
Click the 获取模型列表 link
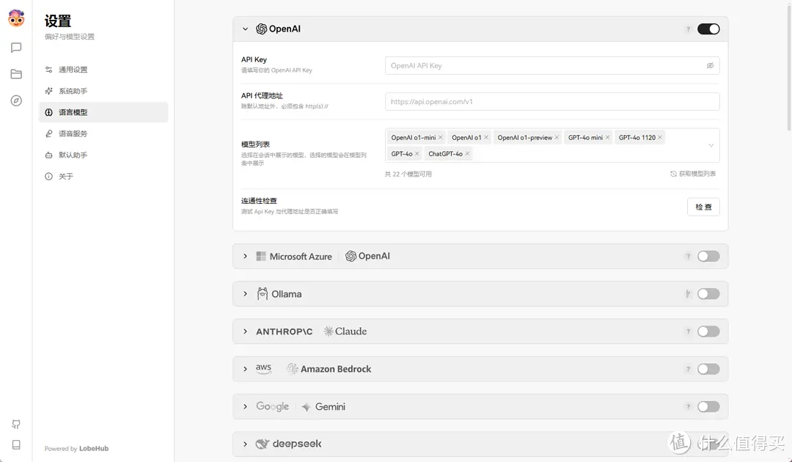tap(692, 174)
